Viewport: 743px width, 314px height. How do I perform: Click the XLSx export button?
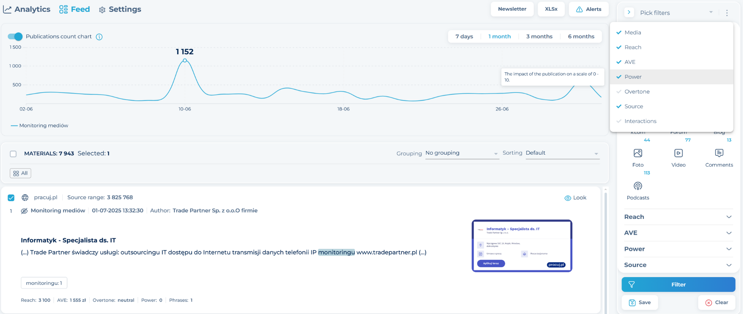[x=551, y=9]
